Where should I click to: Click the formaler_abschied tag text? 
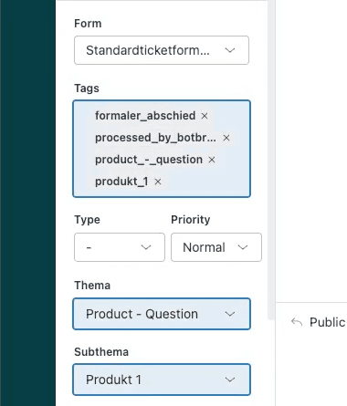click(145, 116)
